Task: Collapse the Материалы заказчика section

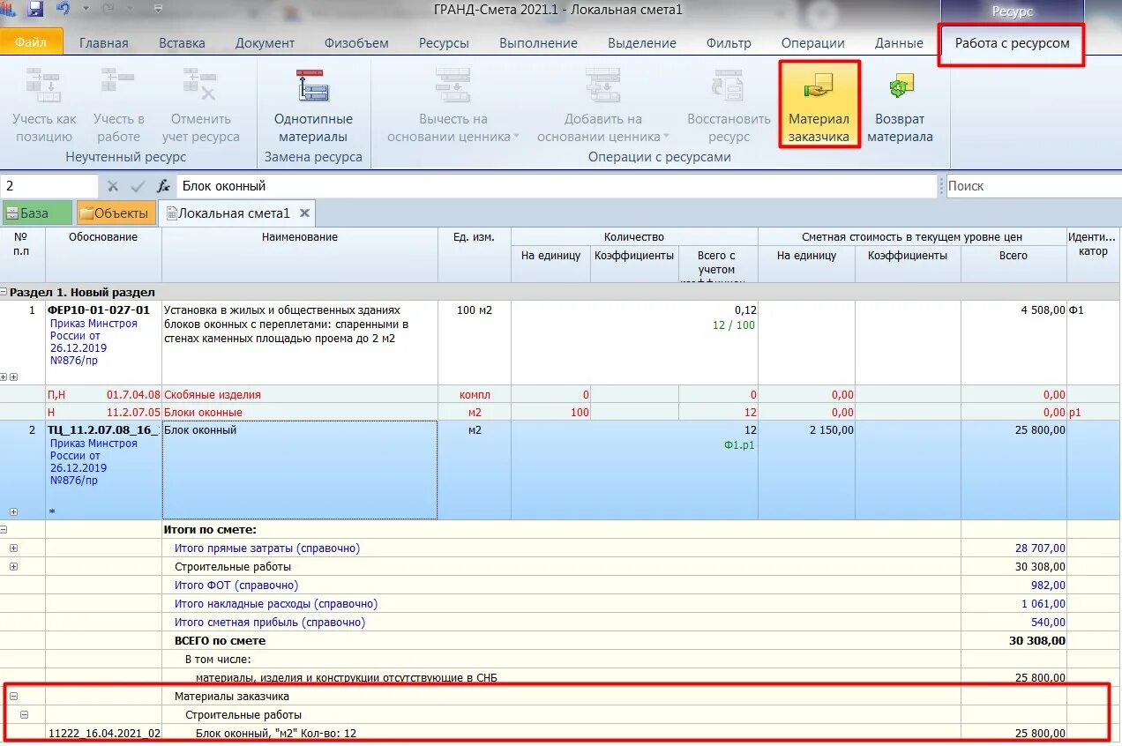Action: point(13,697)
